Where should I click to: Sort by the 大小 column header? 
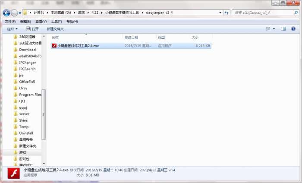(195, 38)
